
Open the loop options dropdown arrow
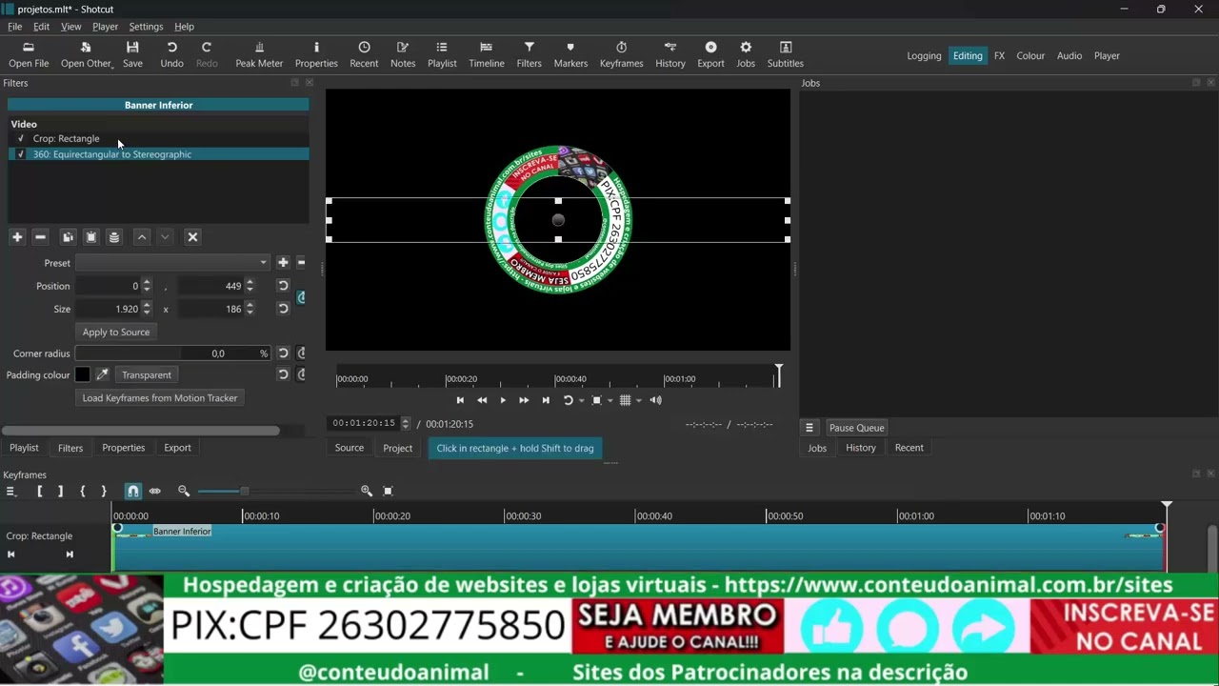[x=582, y=401]
